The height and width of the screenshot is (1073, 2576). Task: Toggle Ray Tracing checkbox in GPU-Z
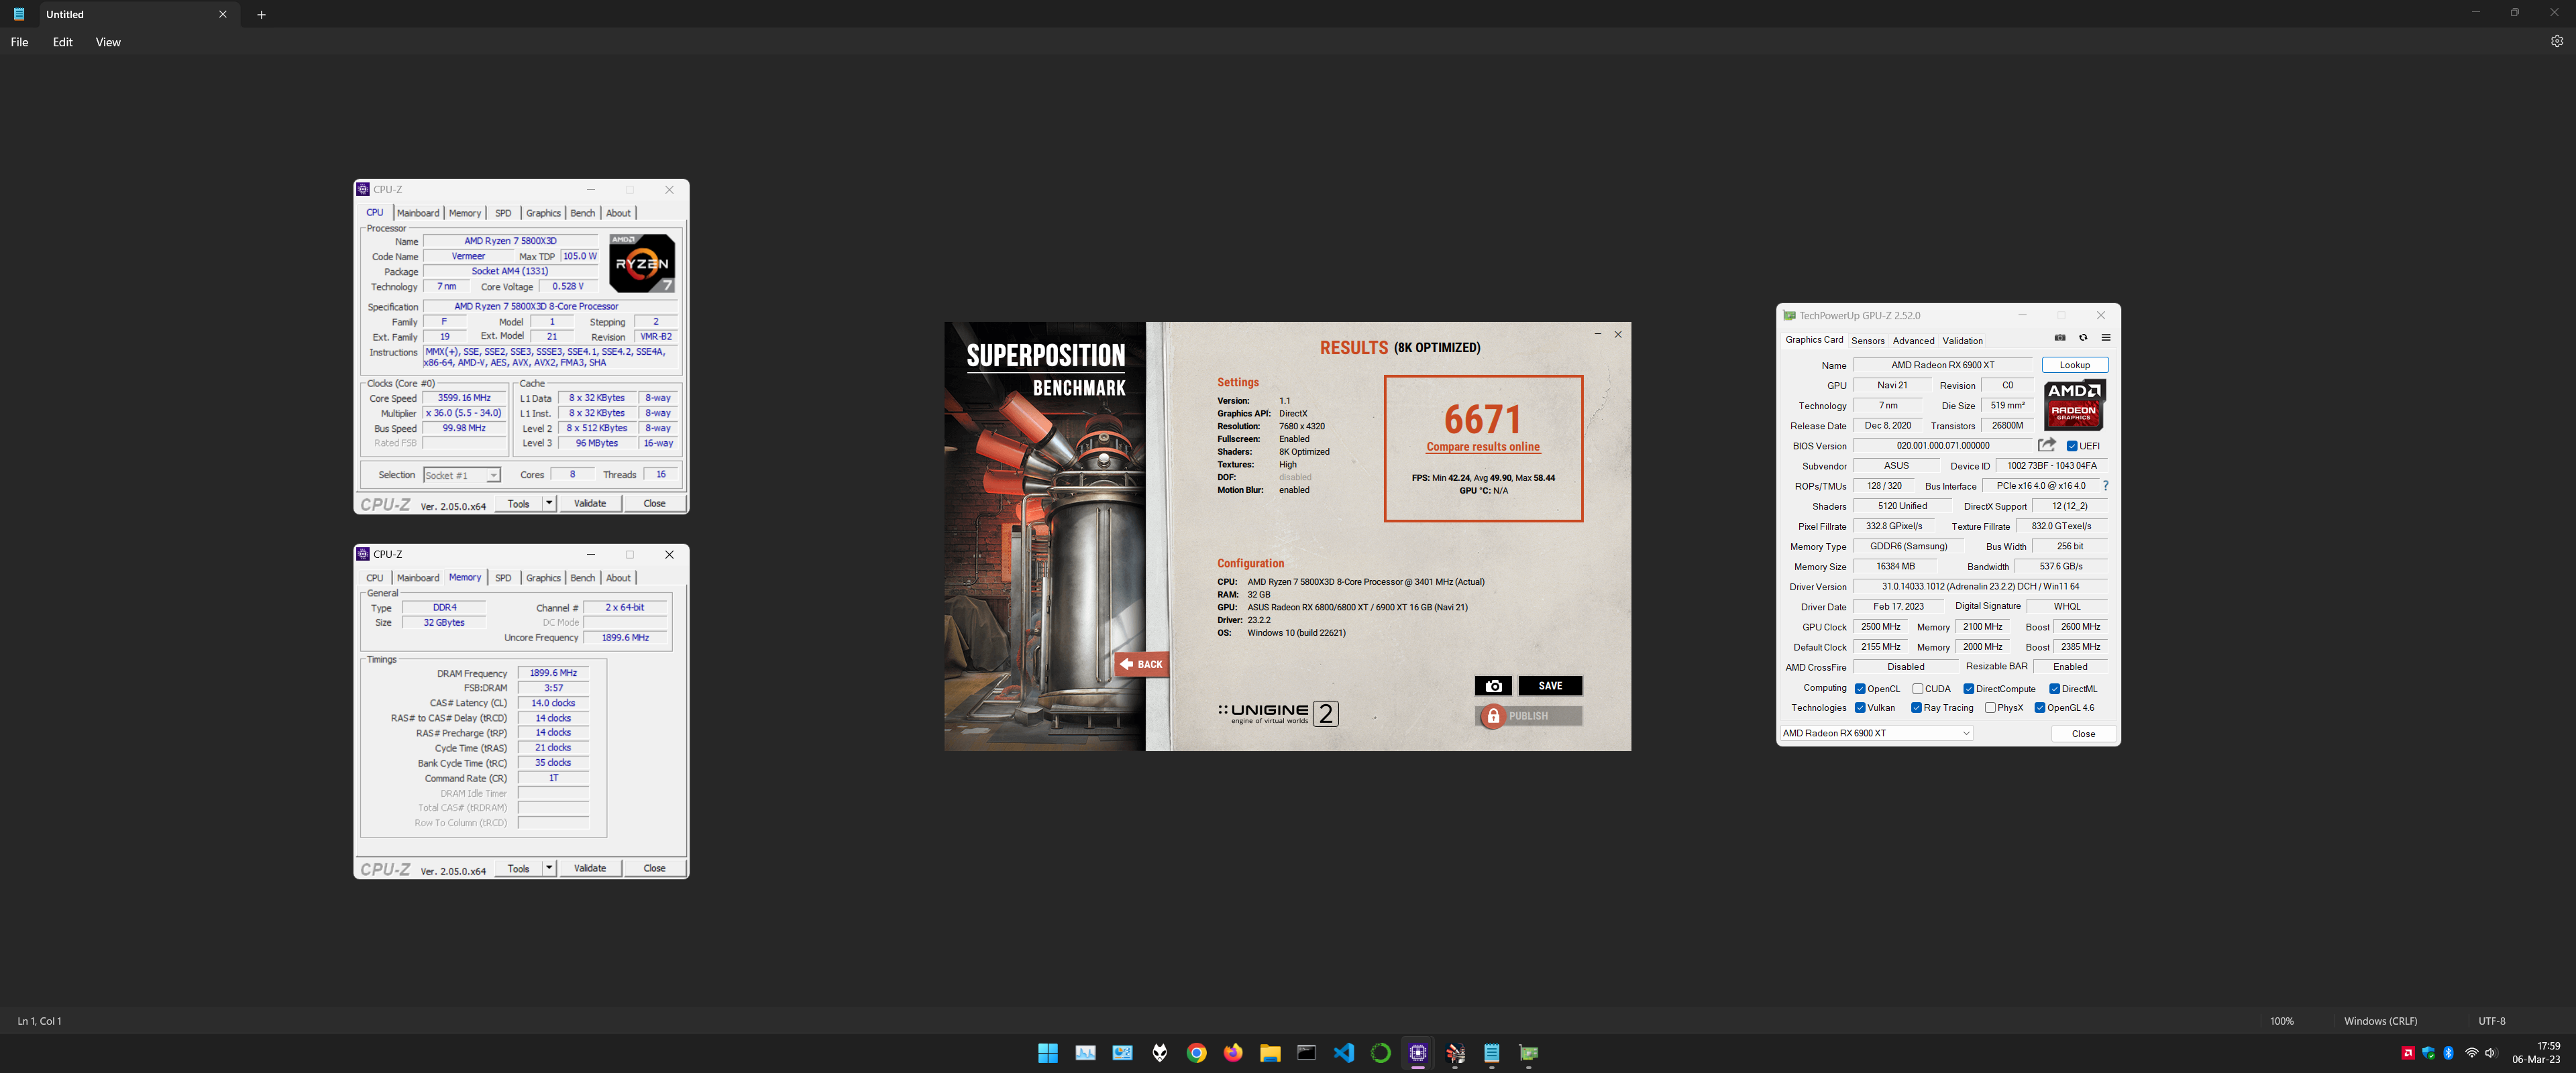1916,708
